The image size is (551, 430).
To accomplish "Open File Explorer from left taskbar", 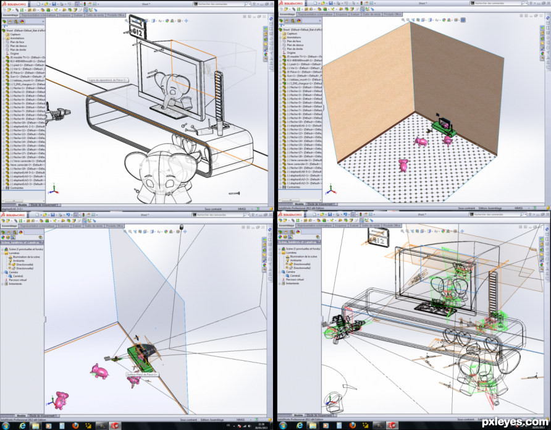I will [35, 426].
